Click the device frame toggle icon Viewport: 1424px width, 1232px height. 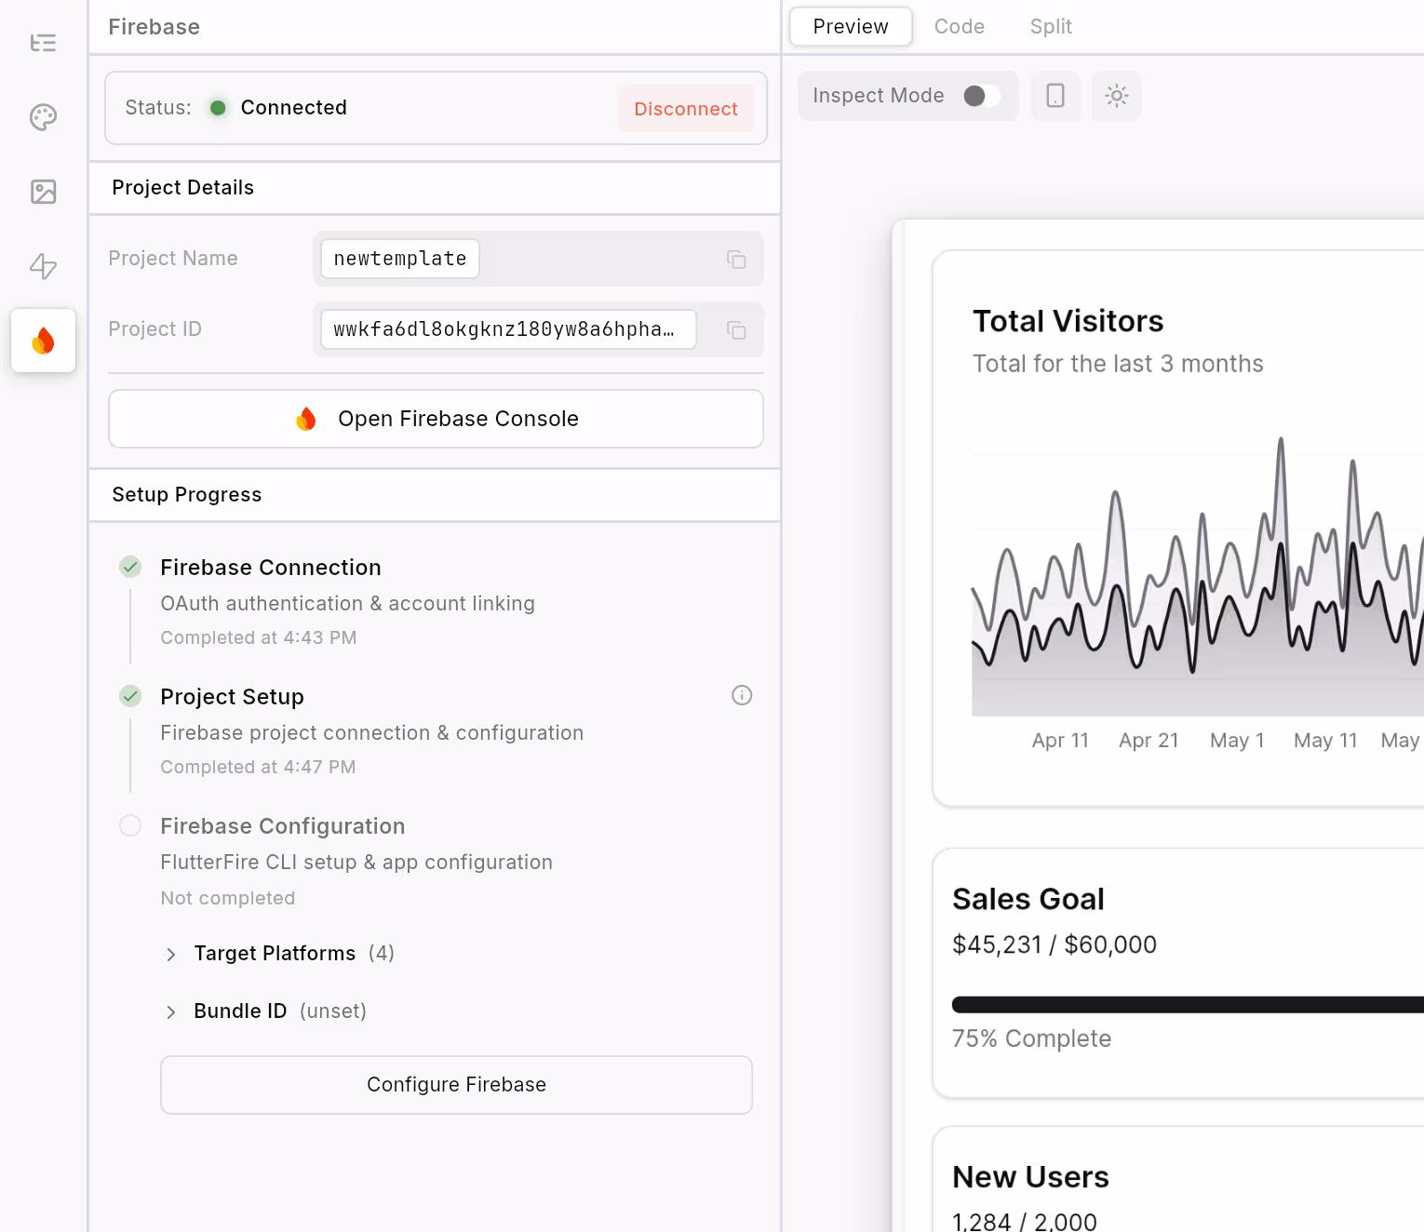coord(1055,96)
